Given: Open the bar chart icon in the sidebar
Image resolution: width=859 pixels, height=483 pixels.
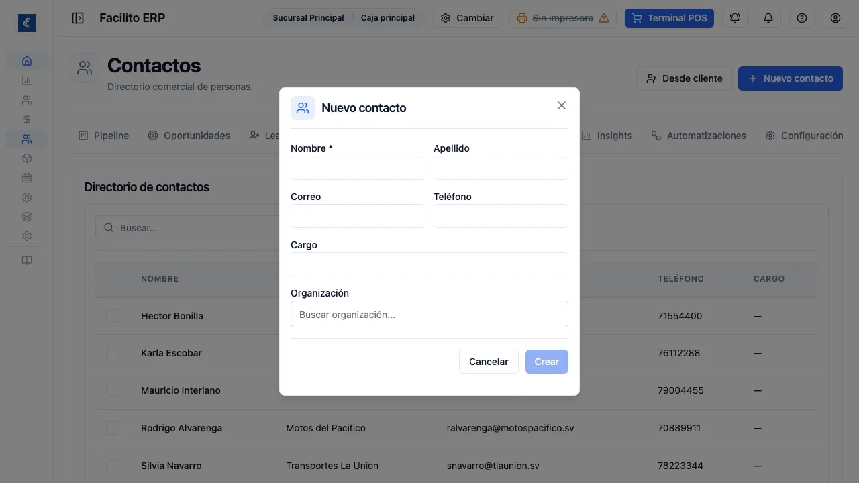Looking at the screenshot, I should (27, 80).
